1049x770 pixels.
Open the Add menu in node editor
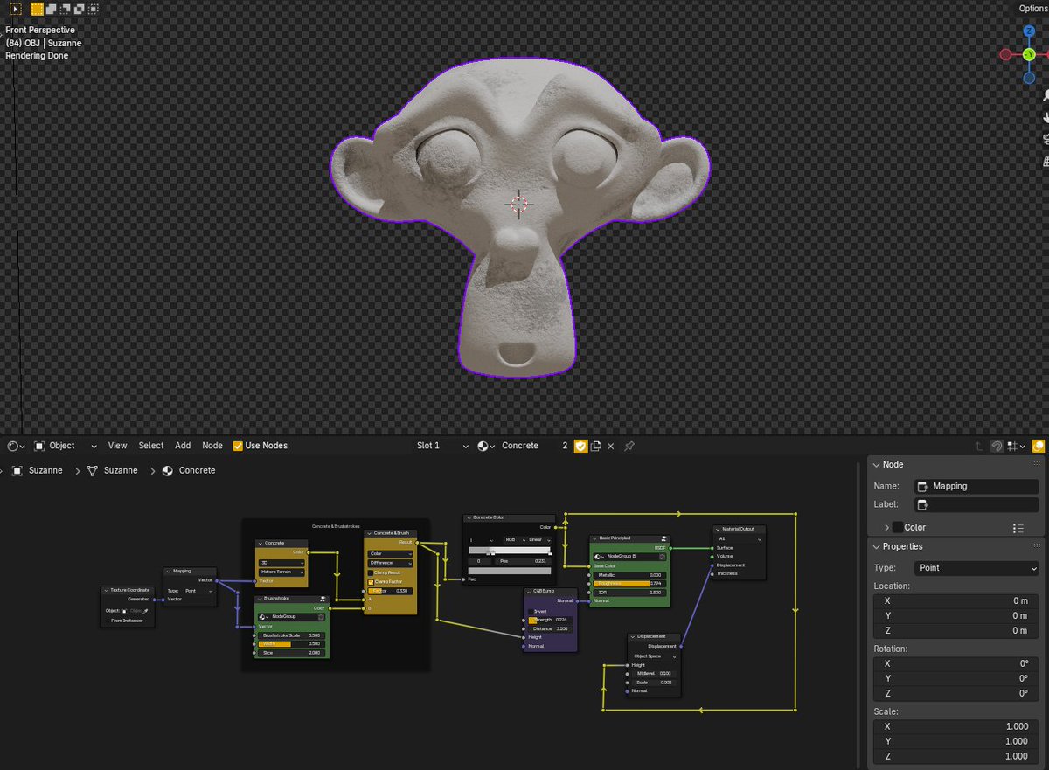click(x=183, y=446)
